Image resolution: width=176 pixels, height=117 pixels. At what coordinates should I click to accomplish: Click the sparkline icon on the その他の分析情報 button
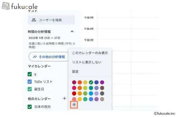tap(35, 57)
